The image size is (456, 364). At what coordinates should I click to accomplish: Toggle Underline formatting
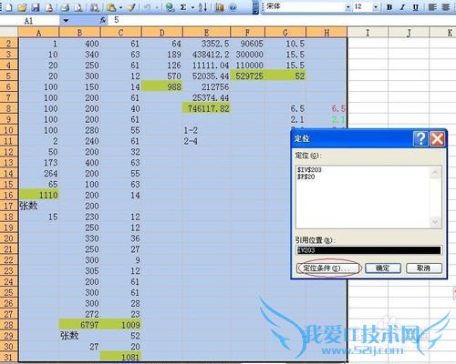416,7
